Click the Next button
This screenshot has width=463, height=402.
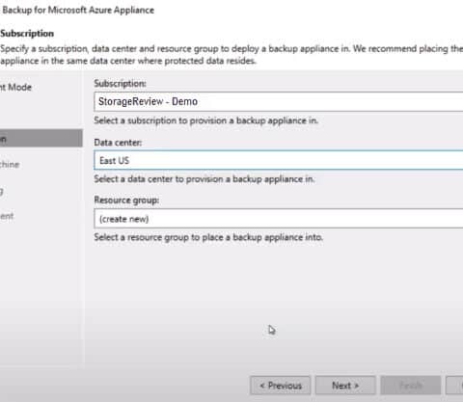tap(345, 386)
